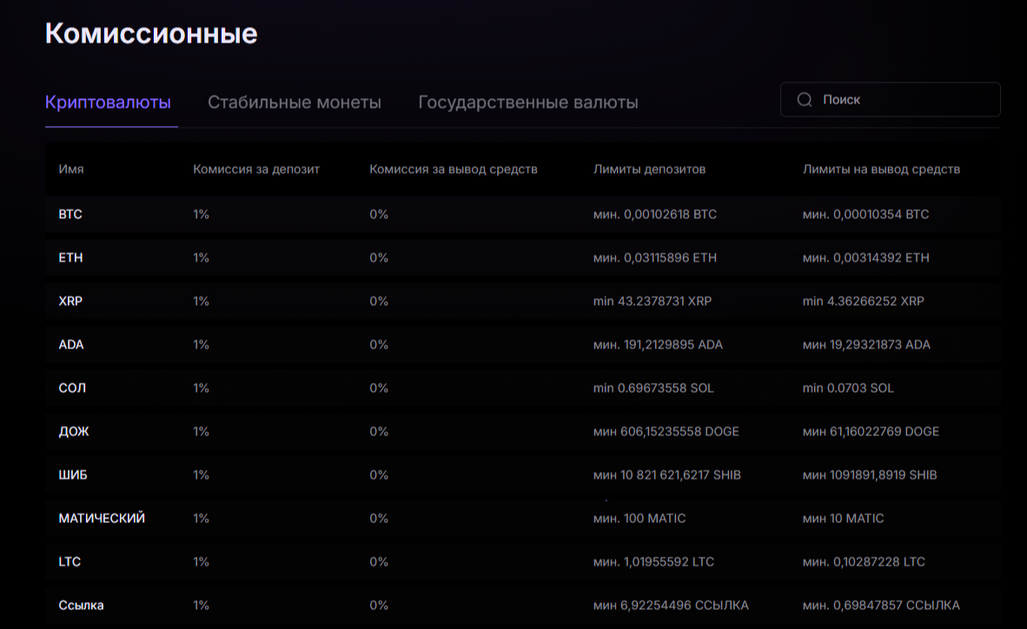Click the Имя column header
Image resolution: width=1027 pixels, height=629 pixels.
click(x=70, y=169)
